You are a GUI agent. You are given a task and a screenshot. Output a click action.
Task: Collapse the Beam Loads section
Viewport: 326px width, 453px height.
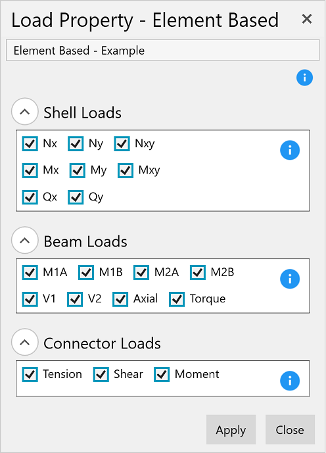tap(25, 240)
